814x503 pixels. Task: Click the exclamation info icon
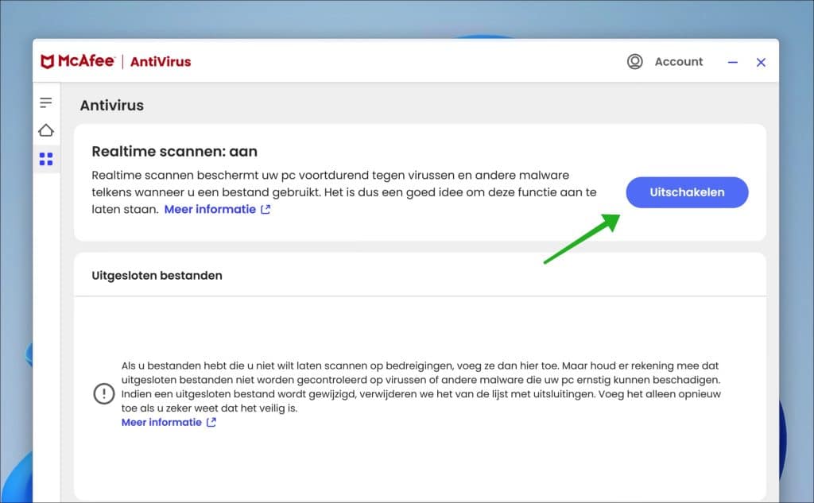(x=104, y=393)
